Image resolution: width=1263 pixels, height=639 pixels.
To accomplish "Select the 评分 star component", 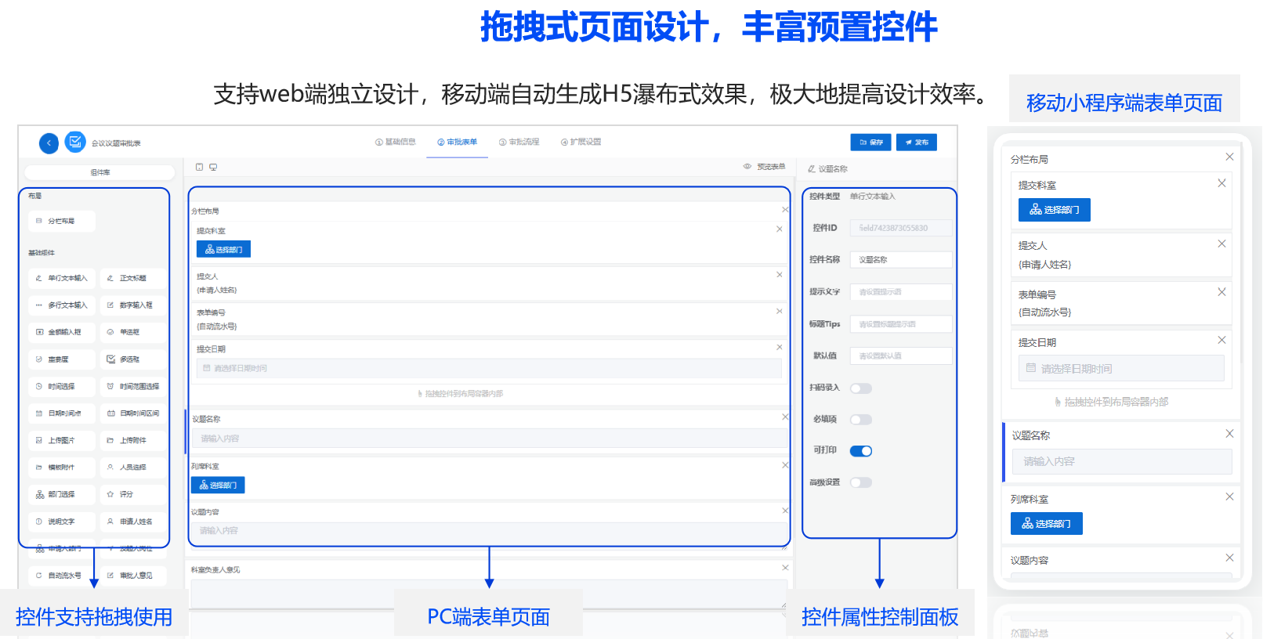I will (133, 494).
